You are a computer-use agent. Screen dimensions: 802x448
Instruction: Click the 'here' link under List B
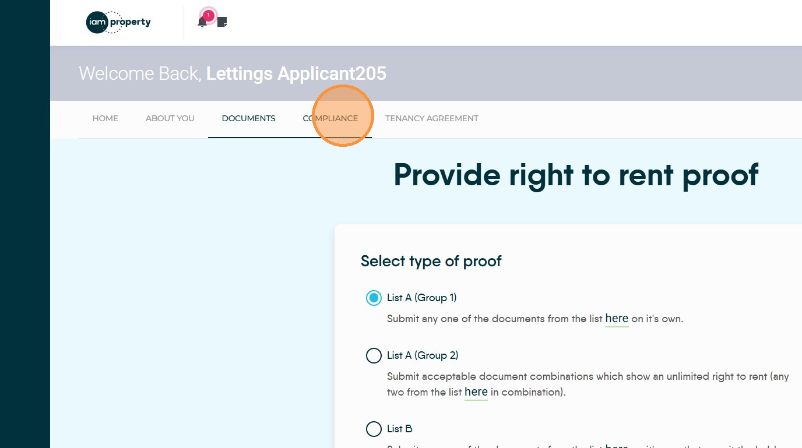coord(617,445)
